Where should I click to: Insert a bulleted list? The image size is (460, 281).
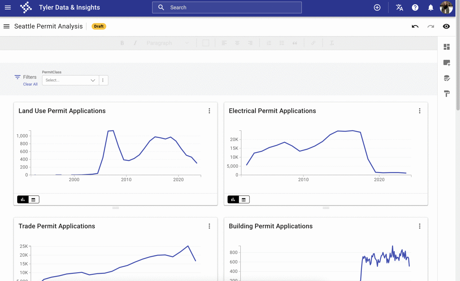point(282,43)
